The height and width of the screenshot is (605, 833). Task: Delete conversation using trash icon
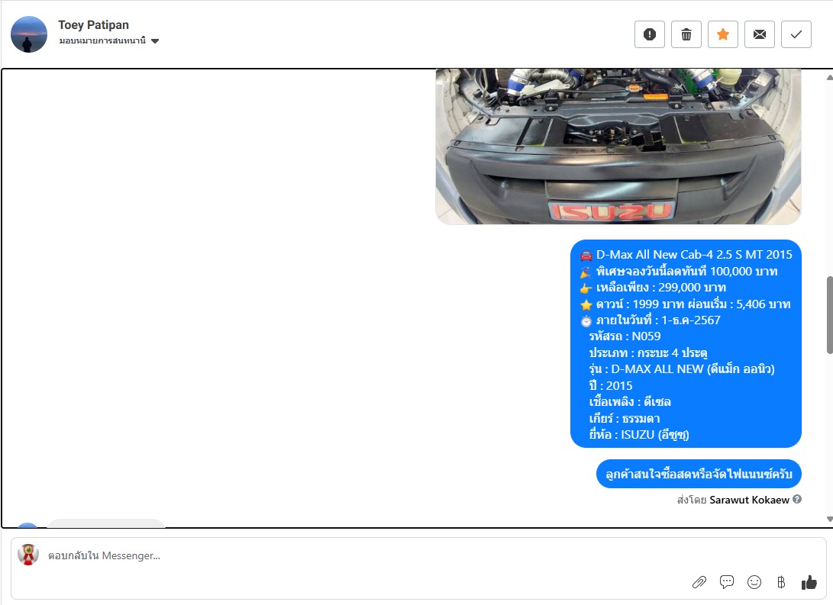tap(686, 34)
